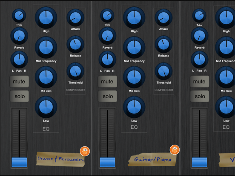The image size is (235, 176).
Task: Click the Threshold compressor knob on Guitar/Piano
Action: click(x=163, y=71)
